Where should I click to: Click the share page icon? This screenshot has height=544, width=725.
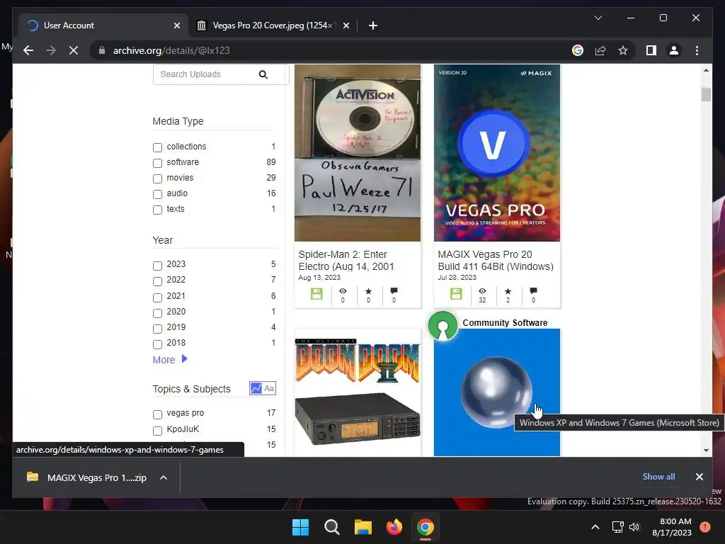point(600,50)
